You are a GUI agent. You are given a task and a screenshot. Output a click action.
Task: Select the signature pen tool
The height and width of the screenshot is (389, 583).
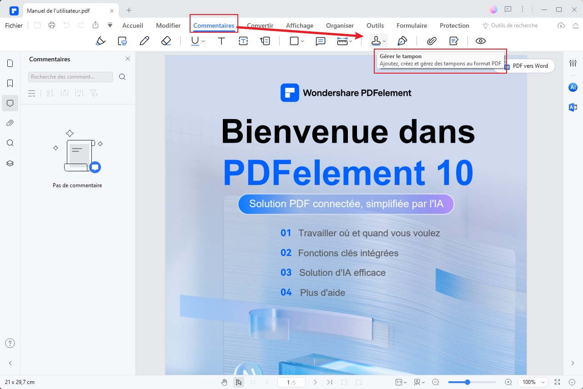[x=402, y=41]
